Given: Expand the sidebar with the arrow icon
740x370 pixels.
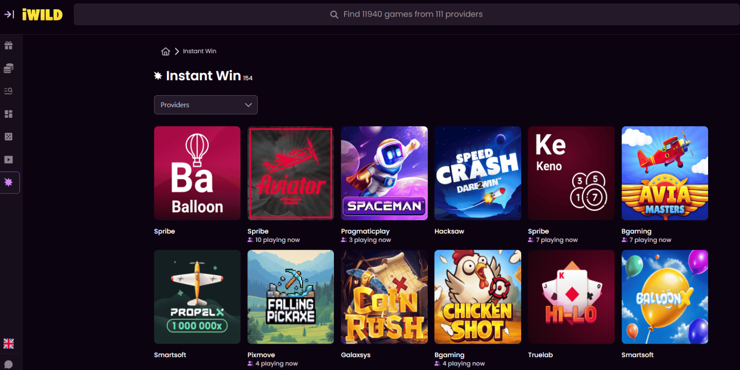Looking at the screenshot, I should pyautogui.click(x=9, y=14).
